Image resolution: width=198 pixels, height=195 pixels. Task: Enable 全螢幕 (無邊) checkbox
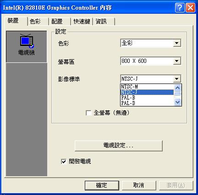tap(88, 113)
